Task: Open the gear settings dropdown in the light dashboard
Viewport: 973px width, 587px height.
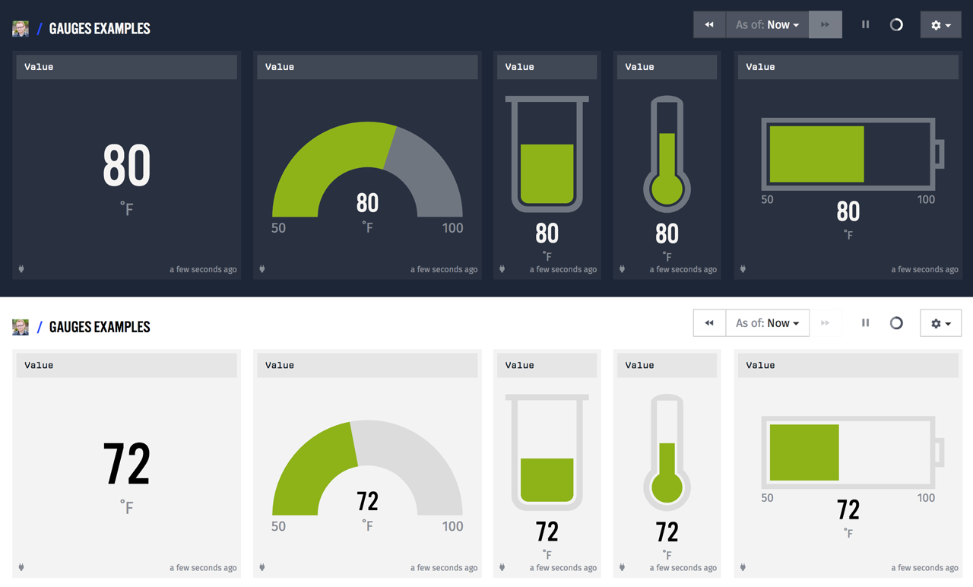Action: pos(940,323)
